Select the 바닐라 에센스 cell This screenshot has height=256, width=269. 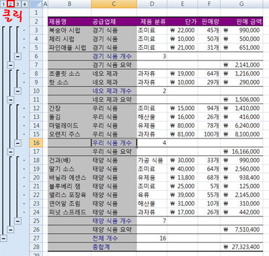[69, 177]
